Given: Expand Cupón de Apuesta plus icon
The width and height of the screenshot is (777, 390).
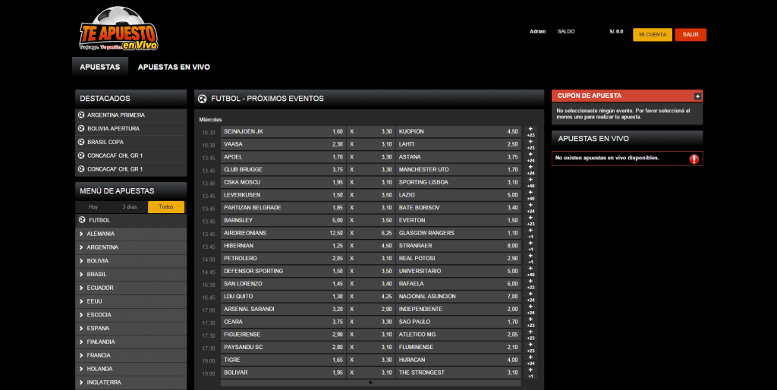Looking at the screenshot, I should point(697,96).
